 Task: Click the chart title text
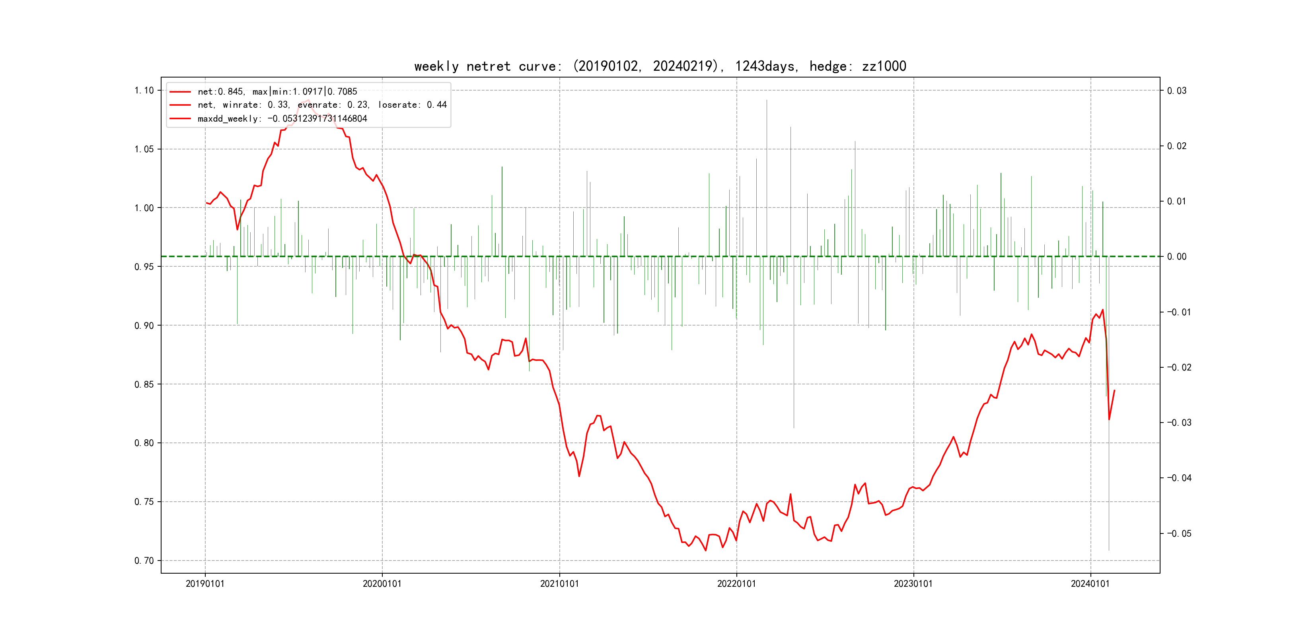(660, 66)
